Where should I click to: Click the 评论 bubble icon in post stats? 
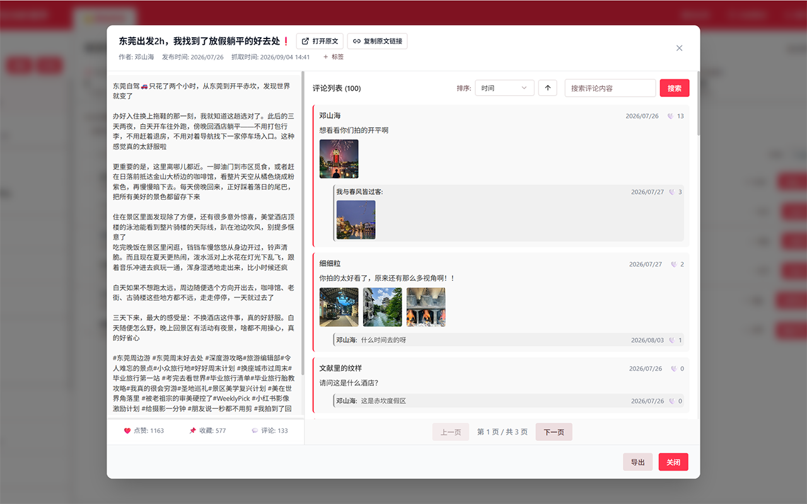[255, 431]
